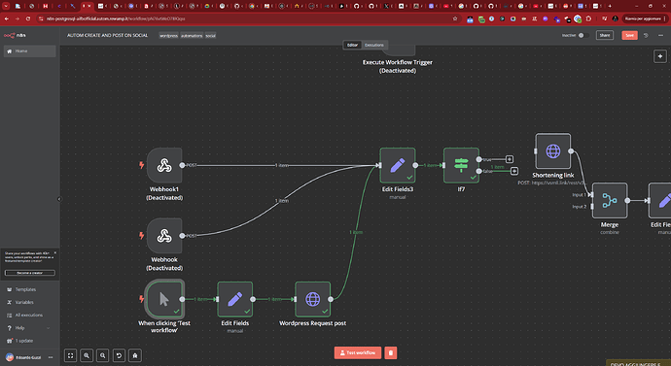
Task: Open the Home sidebar item
Action: click(30, 51)
